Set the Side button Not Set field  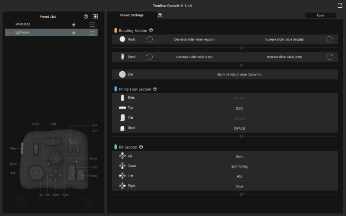click(x=240, y=98)
